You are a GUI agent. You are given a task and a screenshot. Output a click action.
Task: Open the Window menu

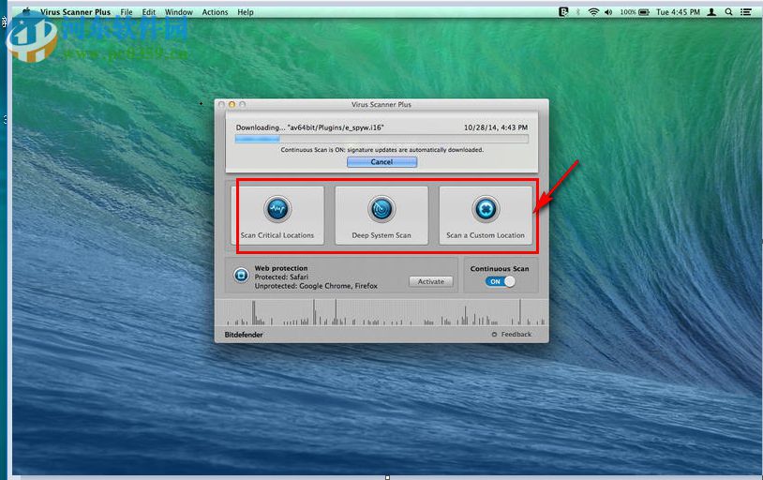coord(179,11)
